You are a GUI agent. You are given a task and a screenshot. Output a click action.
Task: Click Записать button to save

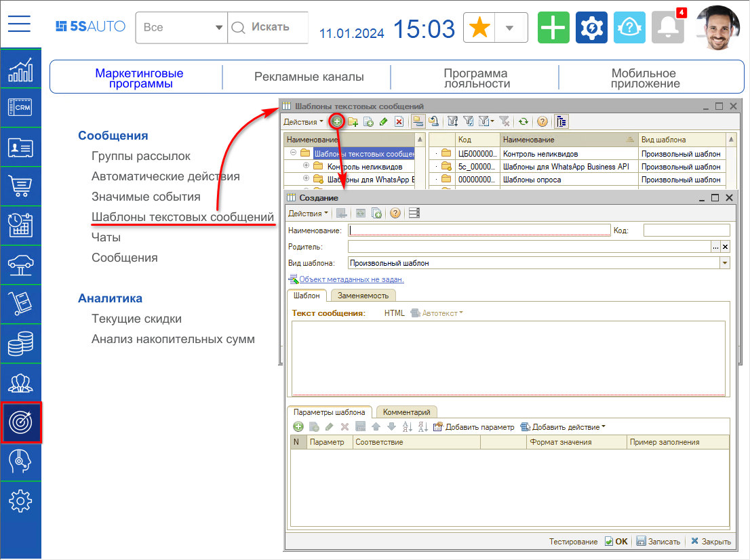658,541
